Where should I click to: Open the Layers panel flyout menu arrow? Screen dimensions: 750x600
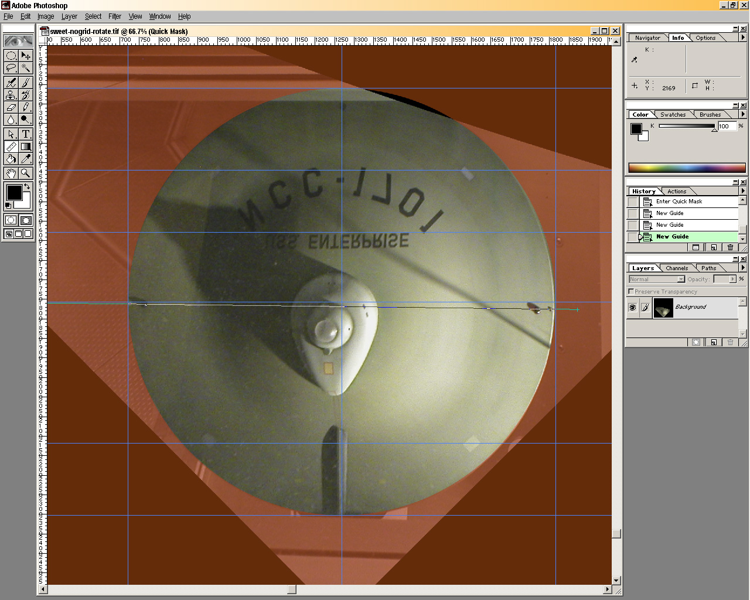click(743, 268)
